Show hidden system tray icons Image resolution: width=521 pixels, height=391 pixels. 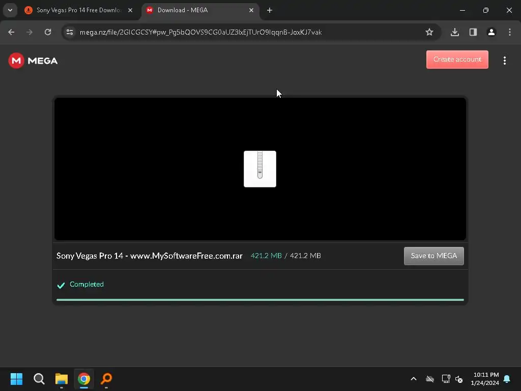[414, 379]
